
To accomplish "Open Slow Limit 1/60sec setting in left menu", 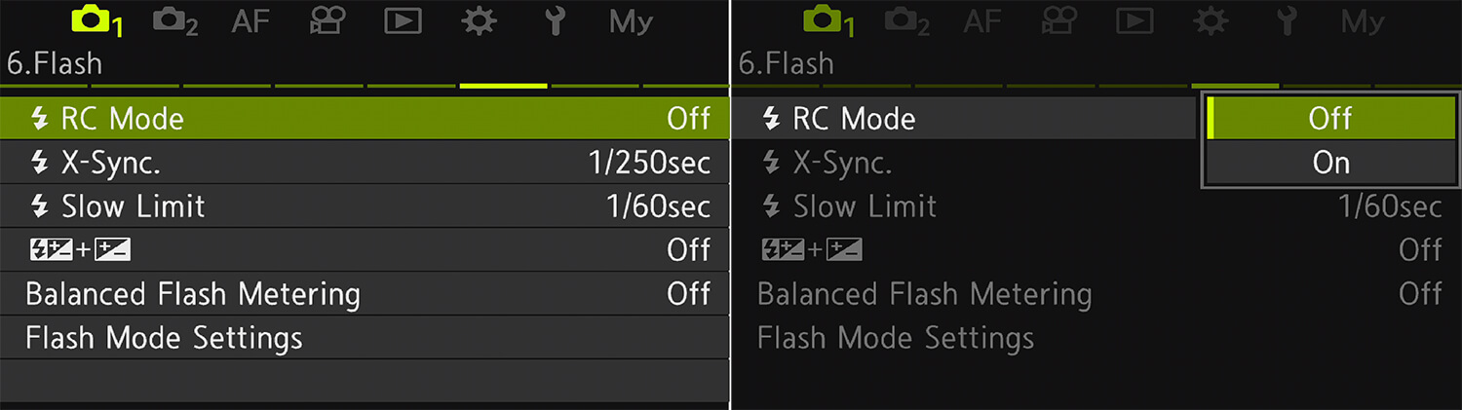I will (365, 206).
